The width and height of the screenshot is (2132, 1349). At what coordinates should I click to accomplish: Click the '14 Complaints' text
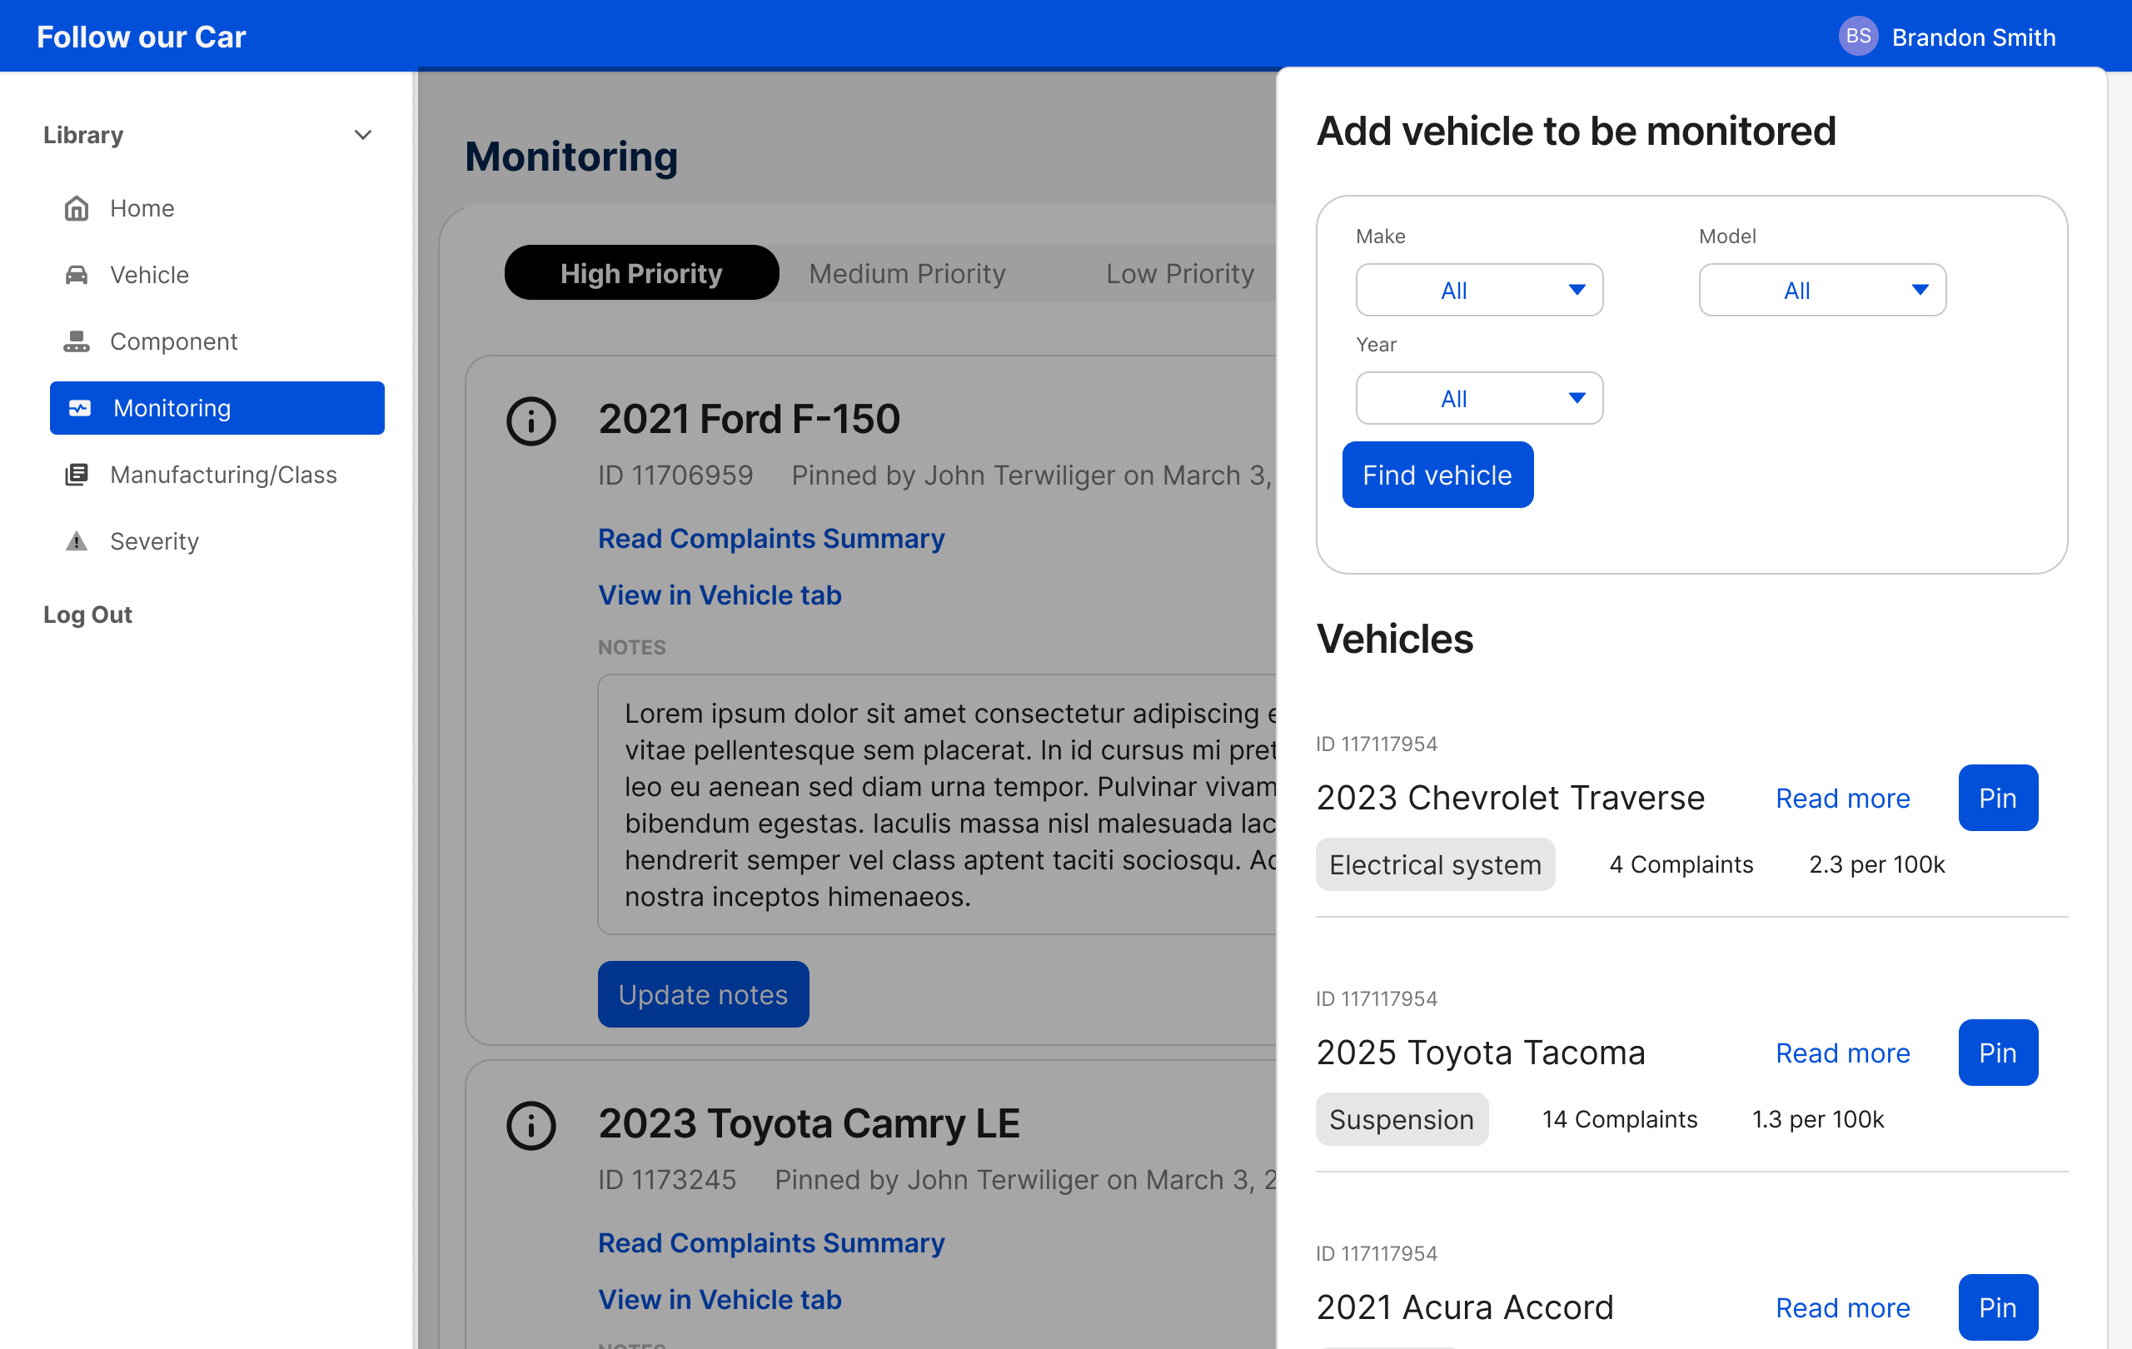pyautogui.click(x=1619, y=1119)
